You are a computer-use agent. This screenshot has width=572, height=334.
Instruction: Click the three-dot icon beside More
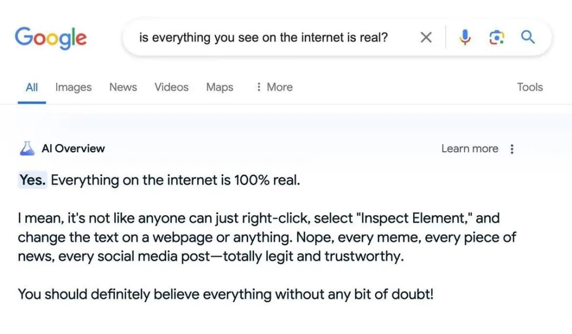point(258,87)
